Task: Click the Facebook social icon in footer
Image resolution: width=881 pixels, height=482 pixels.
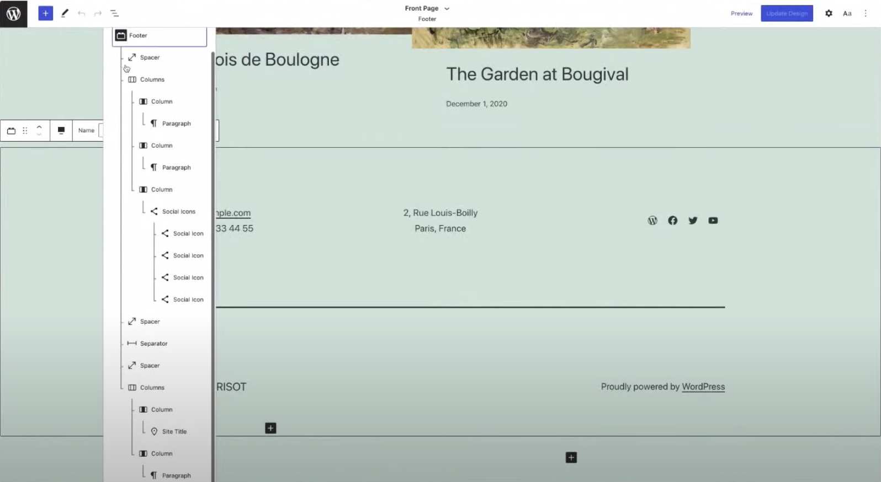Action: coord(672,221)
